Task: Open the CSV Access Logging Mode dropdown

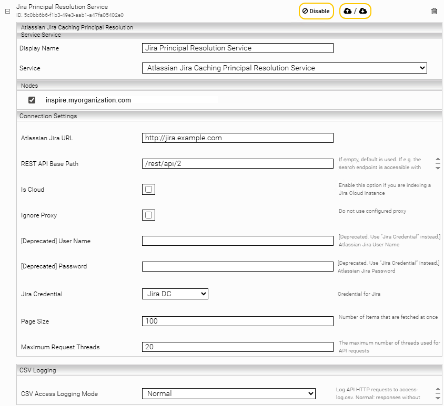Action: coord(228,393)
